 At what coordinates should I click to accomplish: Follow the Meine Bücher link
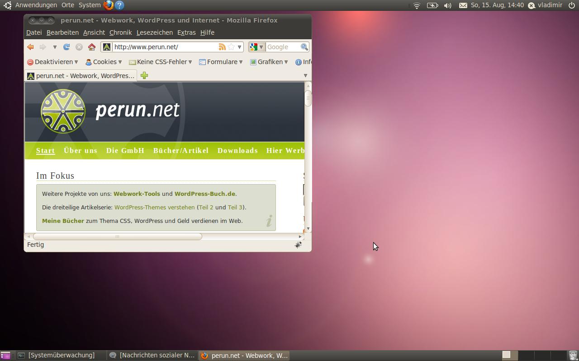tap(63, 221)
